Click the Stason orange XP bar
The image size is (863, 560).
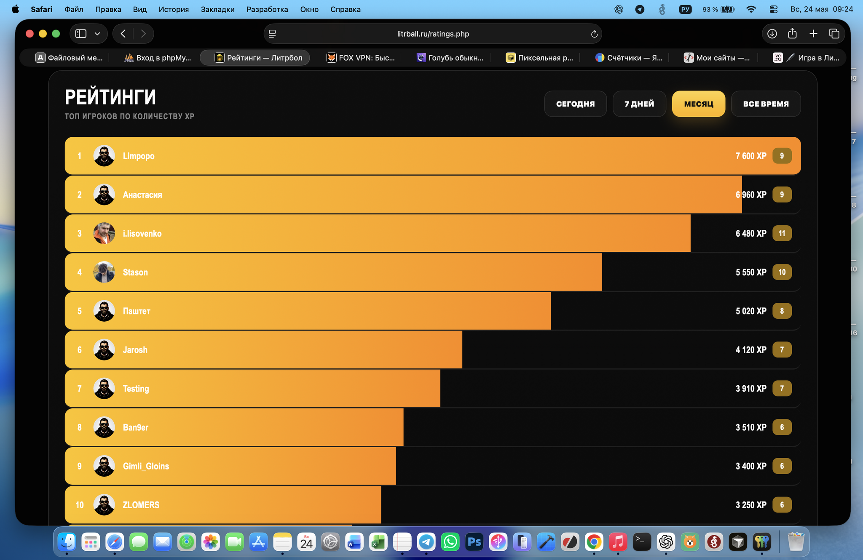(333, 272)
